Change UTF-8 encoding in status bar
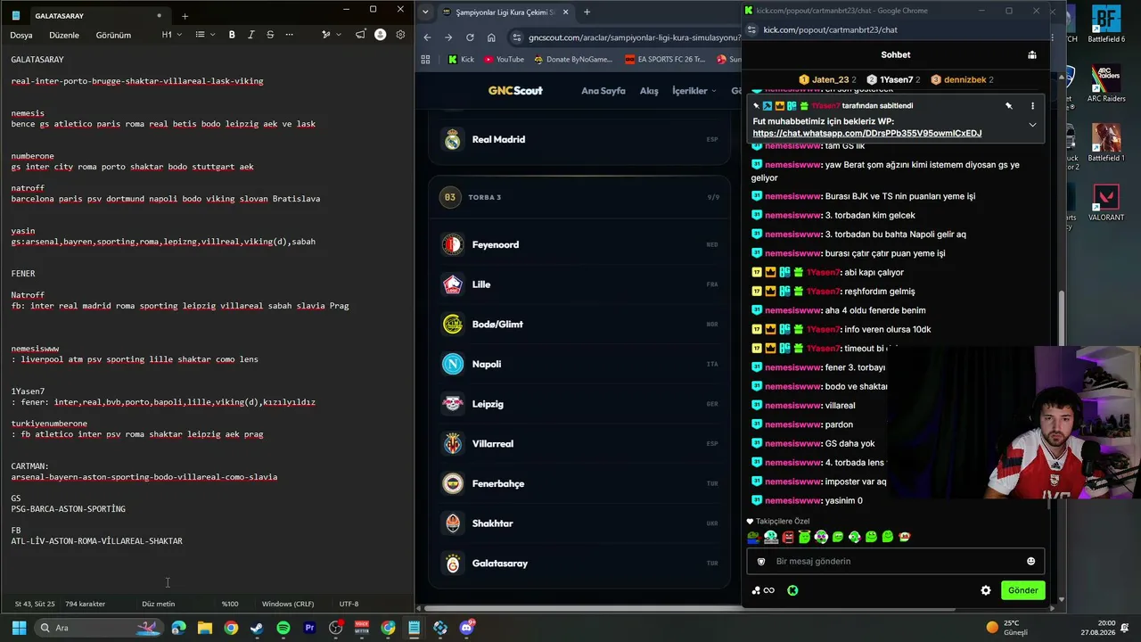The height and width of the screenshot is (642, 1141). [x=349, y=604]
